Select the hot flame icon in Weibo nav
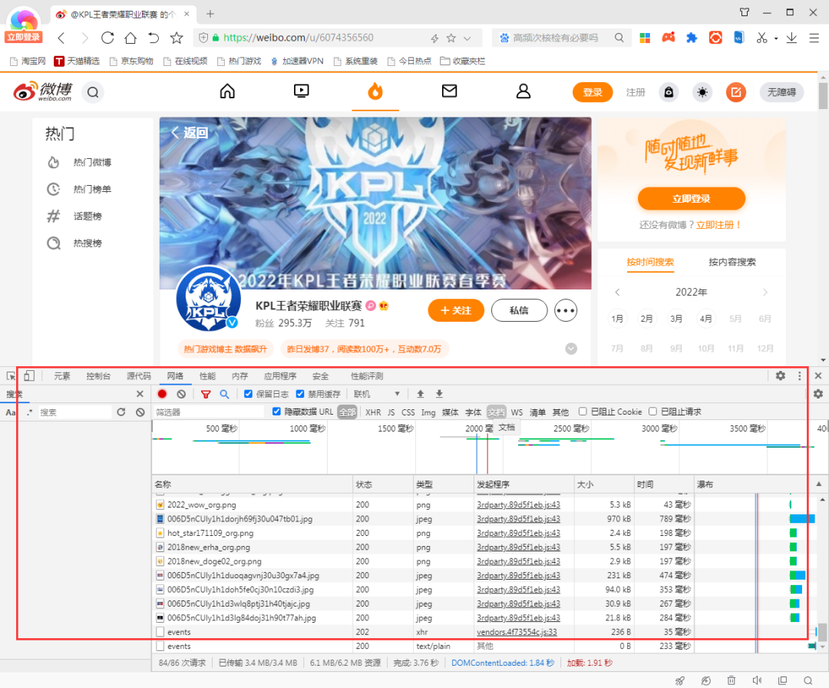 (375, 91)
